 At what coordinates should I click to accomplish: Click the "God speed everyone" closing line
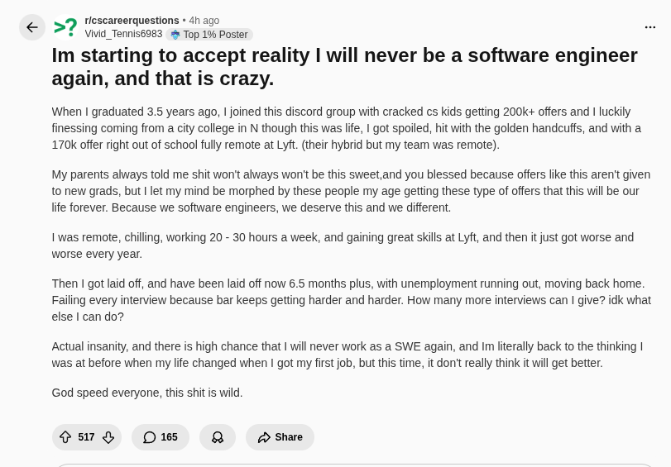(x=147, y=393)
